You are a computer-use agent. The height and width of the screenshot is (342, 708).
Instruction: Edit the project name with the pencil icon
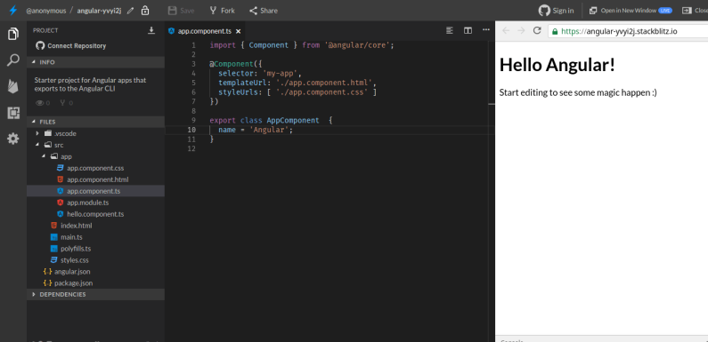click(131, 11)
